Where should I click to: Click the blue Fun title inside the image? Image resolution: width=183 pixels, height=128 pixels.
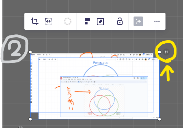(101, 63)
